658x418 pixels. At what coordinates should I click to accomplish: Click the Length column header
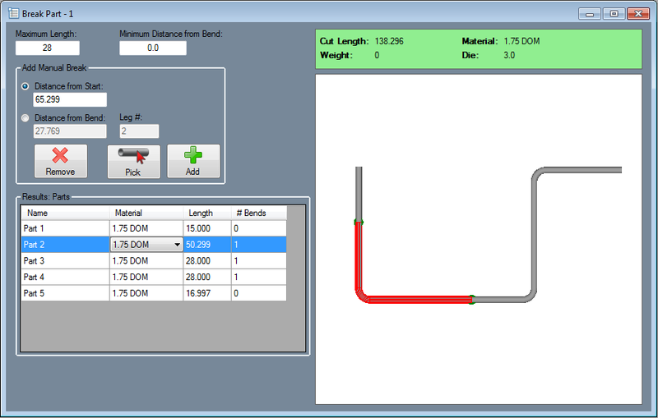[x=207, y=213]
